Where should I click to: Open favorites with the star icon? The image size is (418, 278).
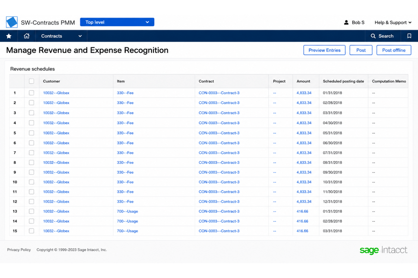click(9, 36)
